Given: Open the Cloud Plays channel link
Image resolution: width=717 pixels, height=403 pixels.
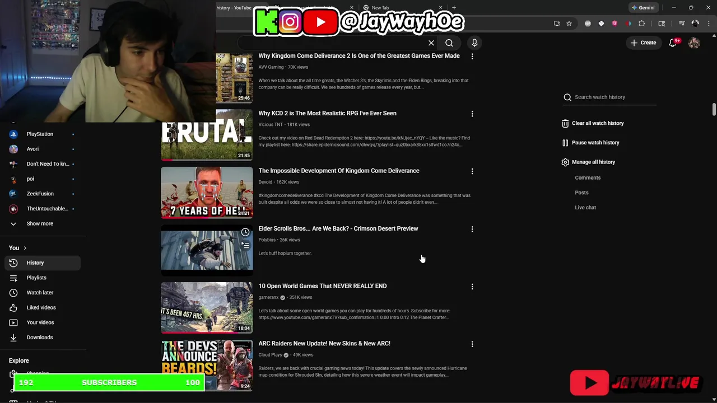Looking at the screenshot, I should (270, 355).
